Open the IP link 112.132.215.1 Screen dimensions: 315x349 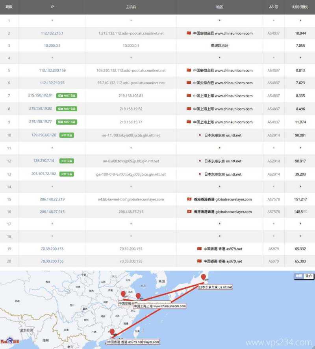click(x=52, y=33)
